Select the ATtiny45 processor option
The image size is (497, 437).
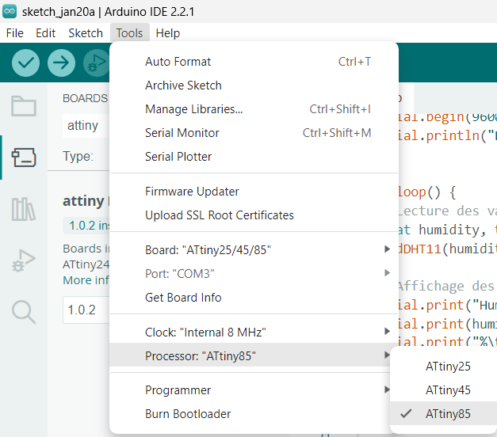[448, 390]
